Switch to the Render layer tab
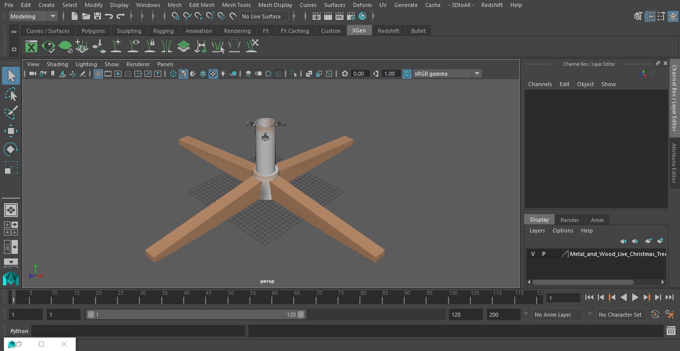Screen dimensions: 680x351 (569, 220)
